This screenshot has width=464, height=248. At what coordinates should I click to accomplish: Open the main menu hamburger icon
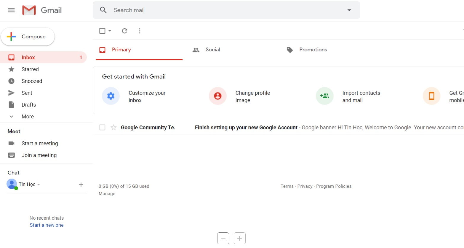(11, 10)
